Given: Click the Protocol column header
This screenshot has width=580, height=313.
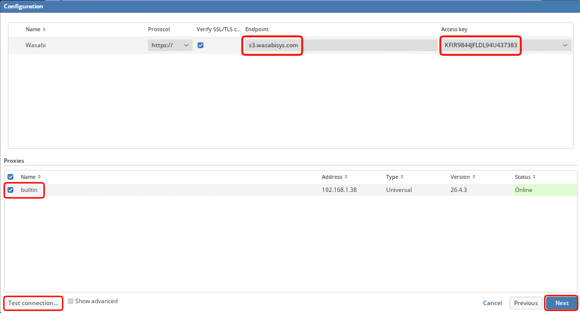Looking at the screenshot, I should click(x=159, y=29).
